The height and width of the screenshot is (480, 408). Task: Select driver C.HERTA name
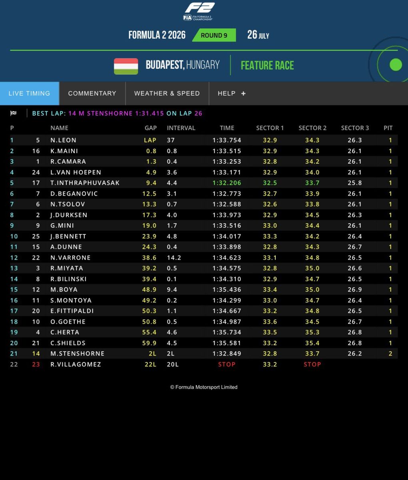click(65, 332)
